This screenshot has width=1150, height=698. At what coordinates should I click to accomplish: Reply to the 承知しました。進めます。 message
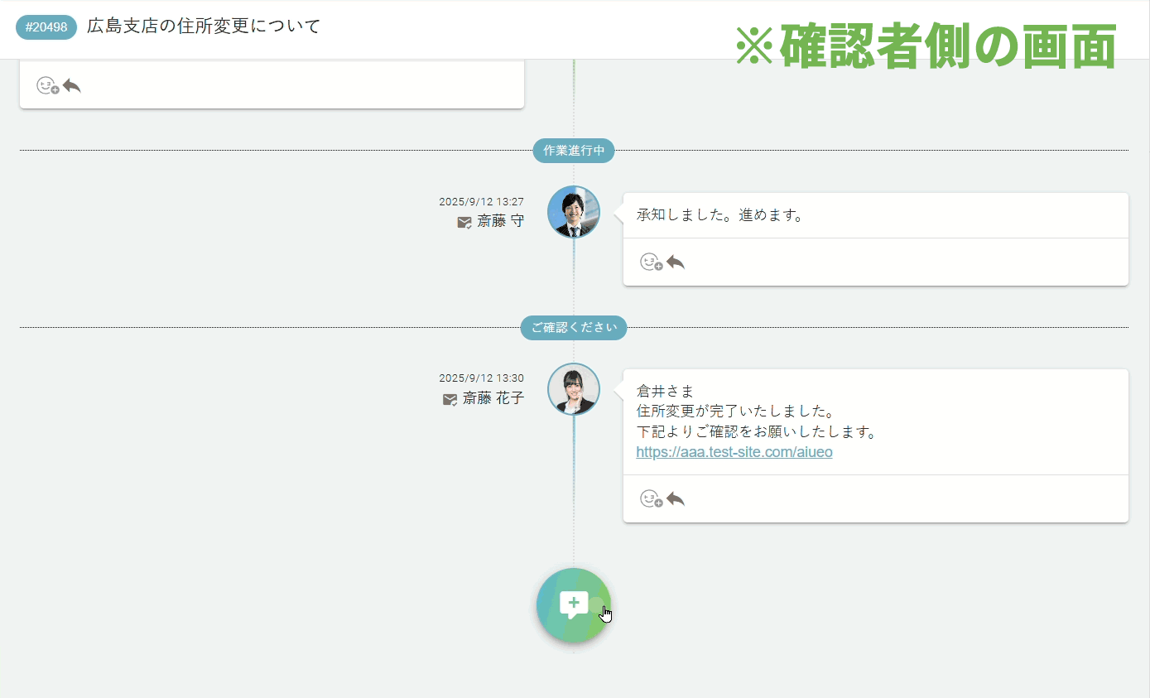(x=676, y=262)
